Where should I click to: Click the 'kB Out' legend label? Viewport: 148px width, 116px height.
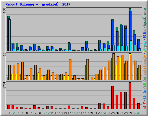click(145, 82)
